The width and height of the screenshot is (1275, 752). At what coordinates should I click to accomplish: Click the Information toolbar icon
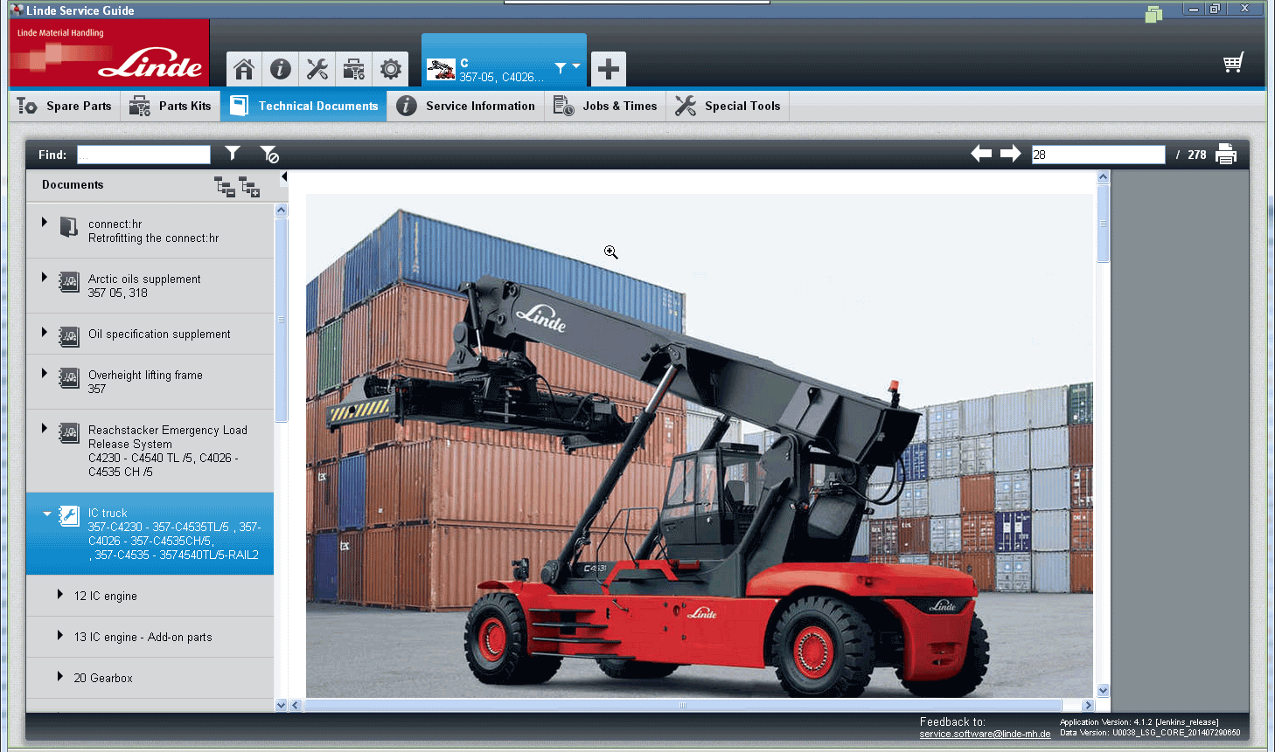(x=280, y=68)
